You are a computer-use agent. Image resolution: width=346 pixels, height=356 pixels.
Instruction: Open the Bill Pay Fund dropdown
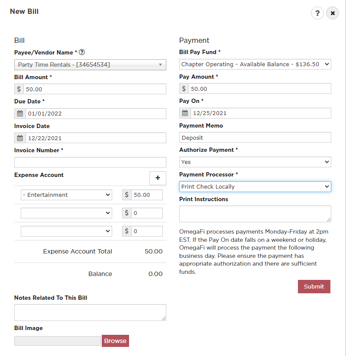tap(255, 64)
